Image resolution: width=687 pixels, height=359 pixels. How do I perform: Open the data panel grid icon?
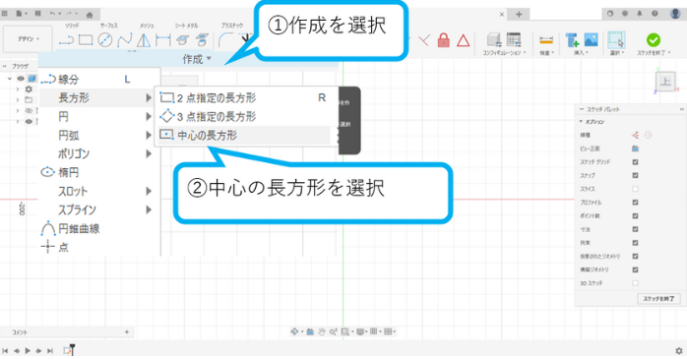pyautogui.click(x=4, y=14)
